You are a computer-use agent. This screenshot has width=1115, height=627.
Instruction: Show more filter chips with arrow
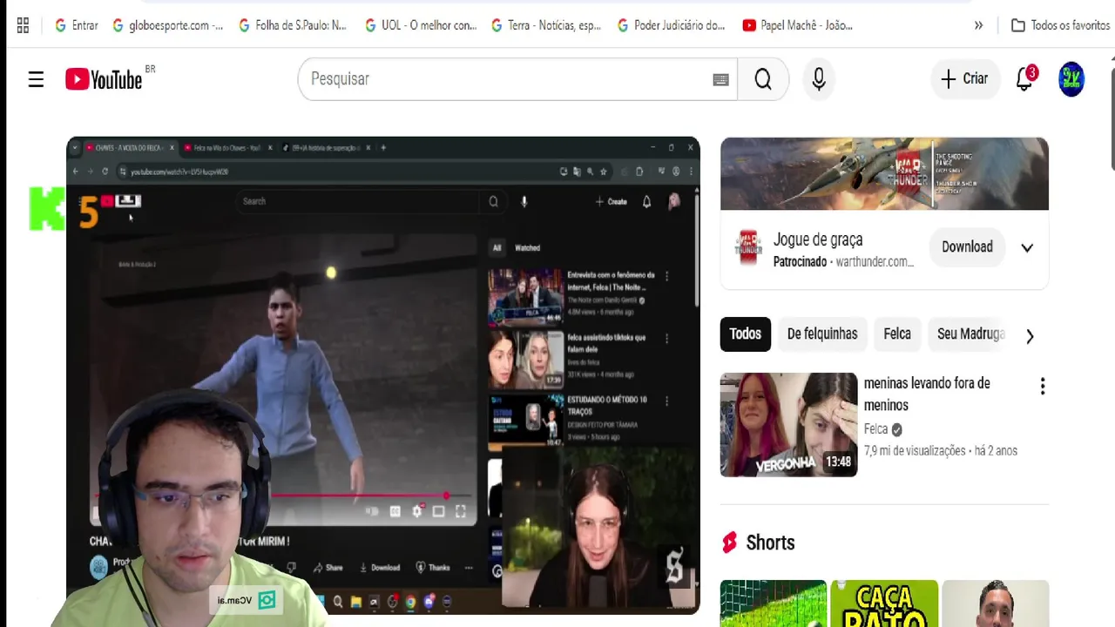coord(1030,336)
